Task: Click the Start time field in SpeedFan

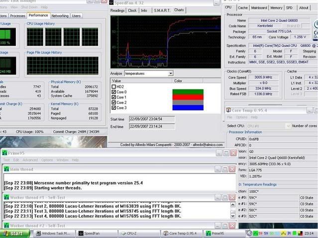Action: 152,119
